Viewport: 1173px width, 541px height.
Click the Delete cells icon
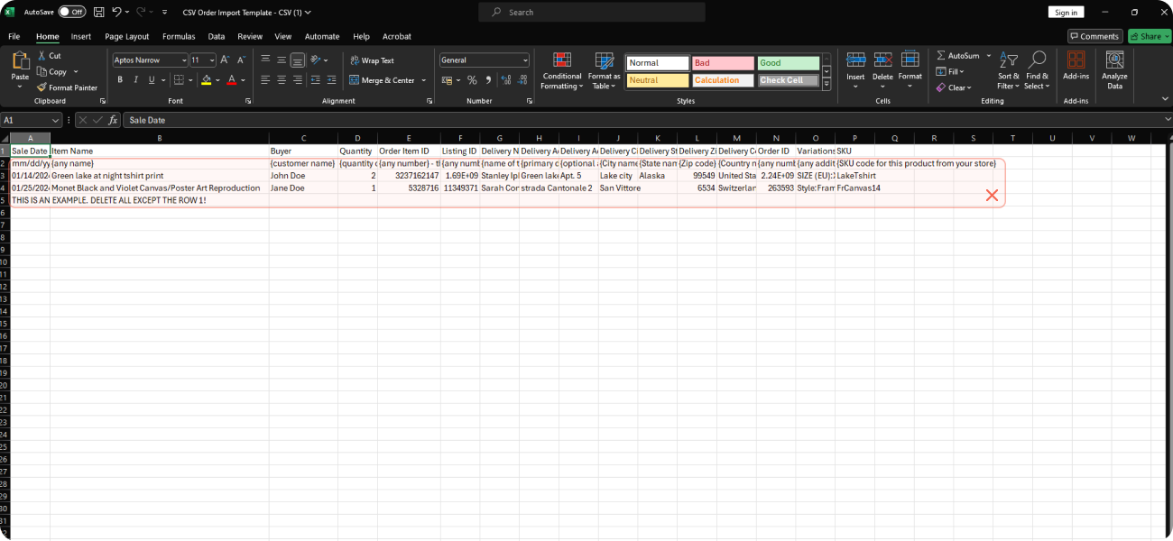pyautogui.click(x=882, y=60)
